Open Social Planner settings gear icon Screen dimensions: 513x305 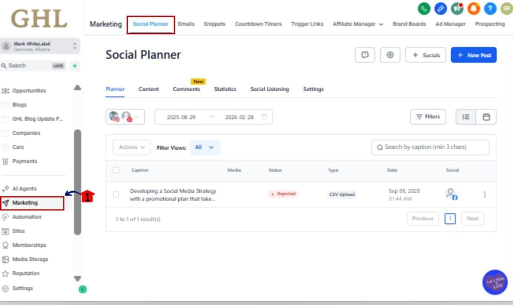coord(390,55)
